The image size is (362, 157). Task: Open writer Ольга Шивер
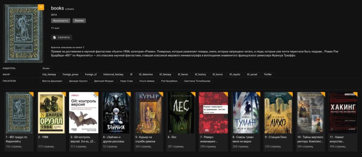click(x=147, y=81)
